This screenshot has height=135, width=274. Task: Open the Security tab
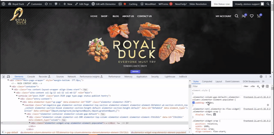pos(155,77)
